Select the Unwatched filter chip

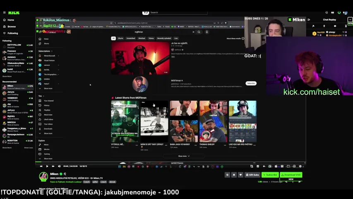tap(131, 39)
